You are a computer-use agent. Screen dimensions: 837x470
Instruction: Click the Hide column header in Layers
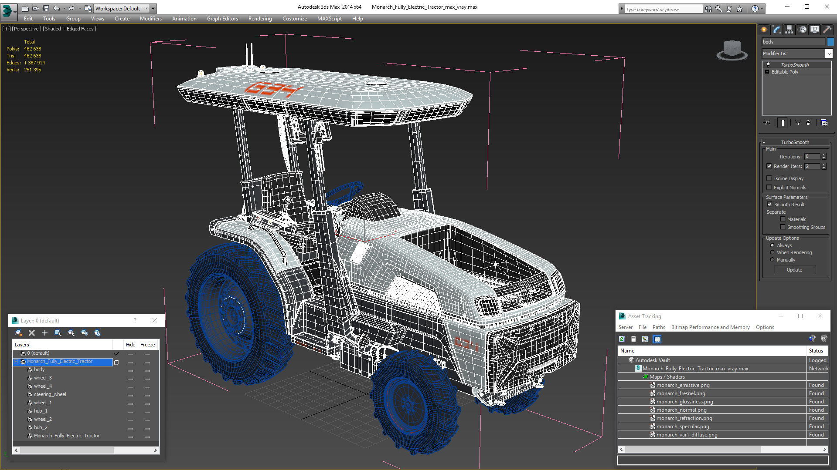pyautogui.click(x=130, y=345)
